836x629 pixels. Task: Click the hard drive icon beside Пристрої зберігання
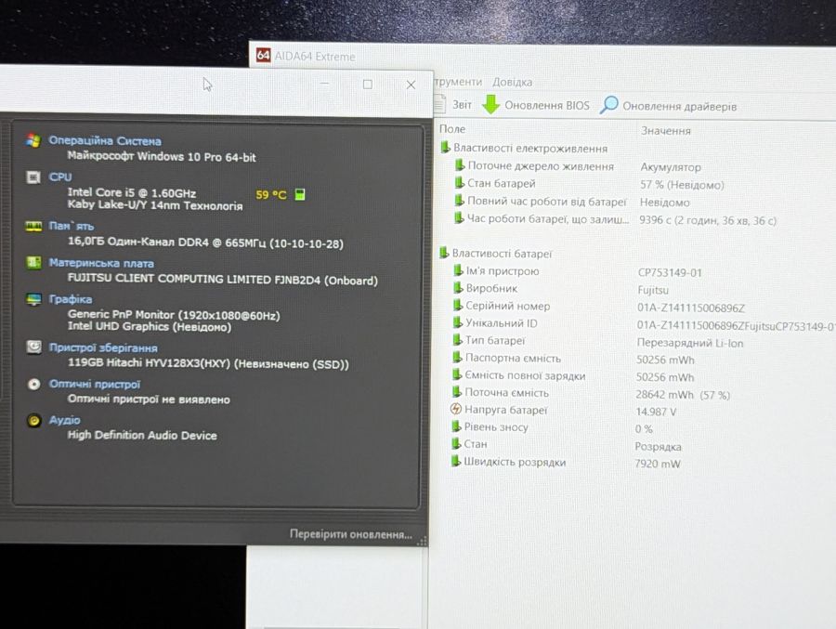click(x=33, y=347)
